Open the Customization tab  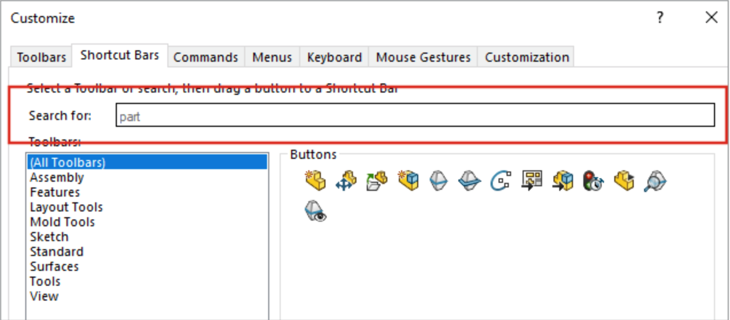(527, 57)
